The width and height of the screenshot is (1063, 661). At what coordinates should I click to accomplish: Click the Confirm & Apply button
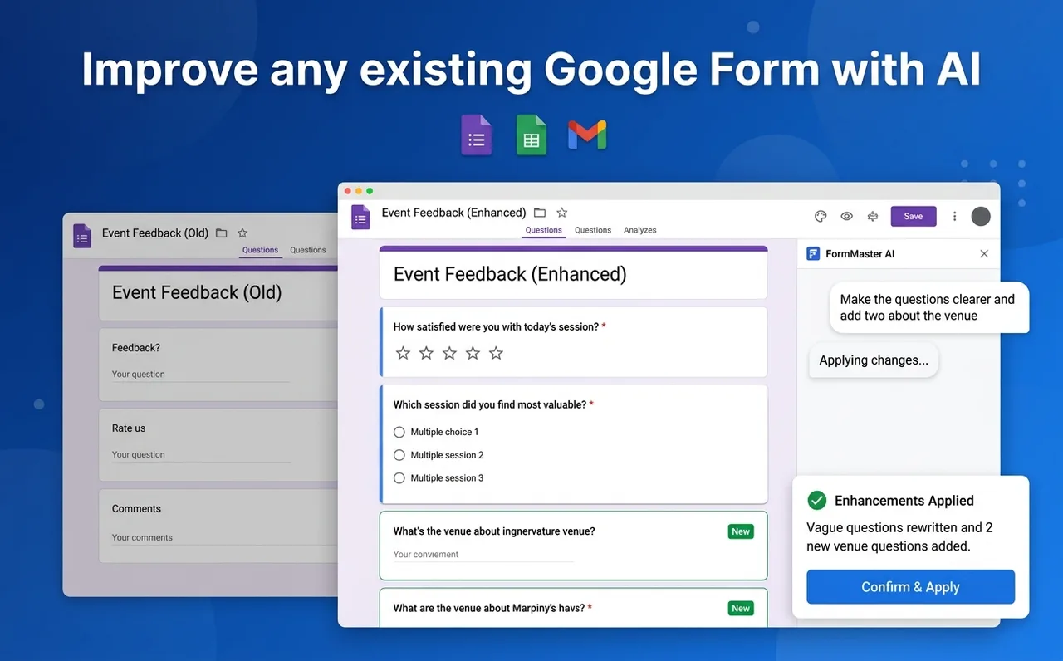pyautogui.click(x=910, y=587)
